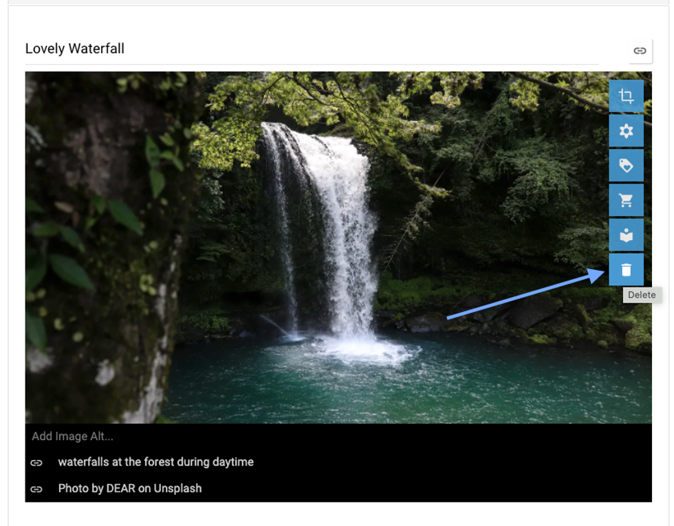Click link icon beside Lovely Waterfall title

tap(640, 51)
